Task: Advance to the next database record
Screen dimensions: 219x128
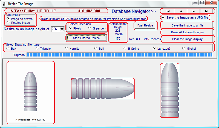Action: [194, 11]
